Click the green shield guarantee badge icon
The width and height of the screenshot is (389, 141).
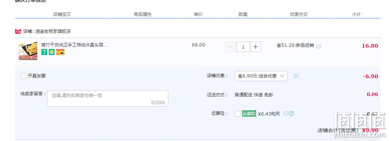52,52
